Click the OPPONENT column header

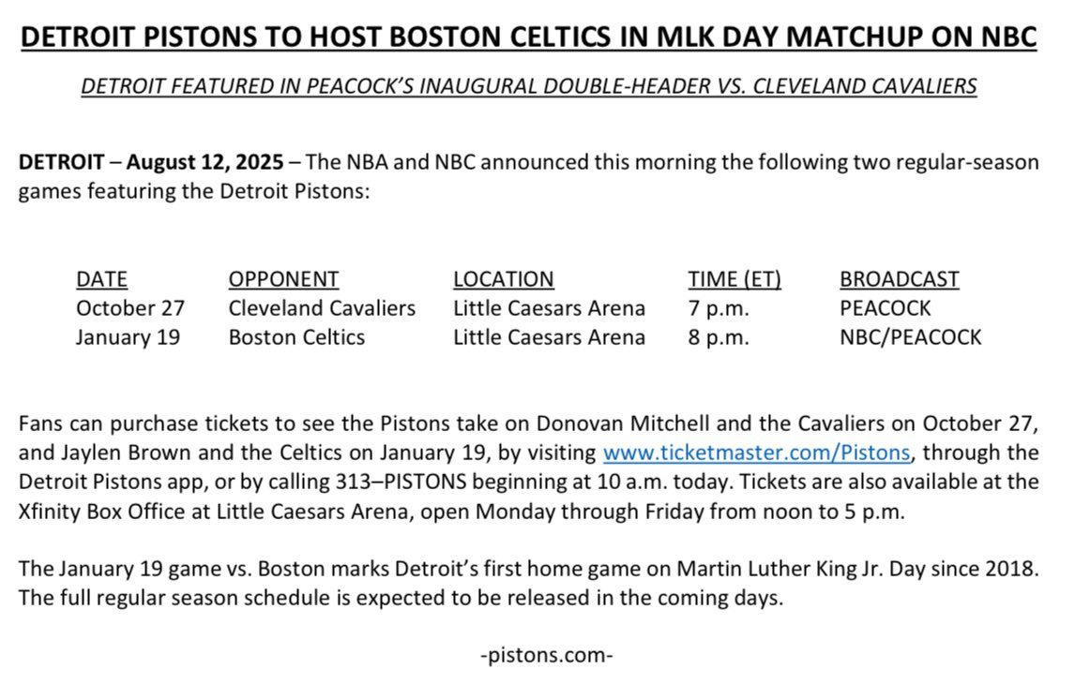tap(283, 279)
